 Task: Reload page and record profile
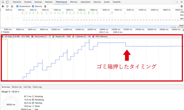[7, 6]
